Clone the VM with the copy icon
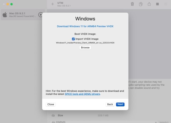171x123 pixels. (x=141, y=4)
